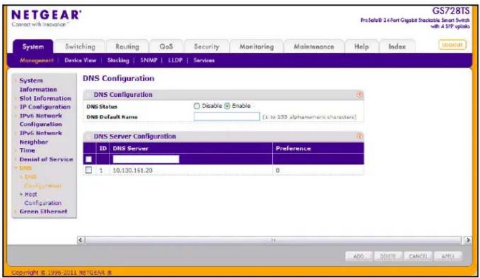Click the APPLY button
Viewport: 480px width, 278px height.
click(448, 256)
